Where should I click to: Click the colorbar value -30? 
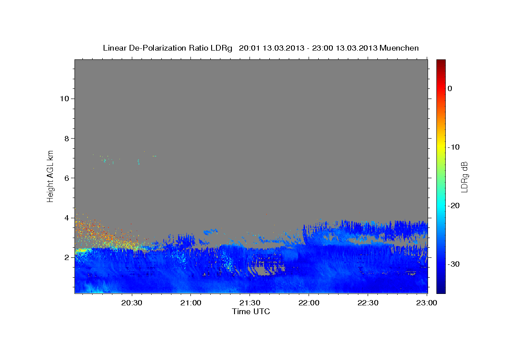[454, 264]
